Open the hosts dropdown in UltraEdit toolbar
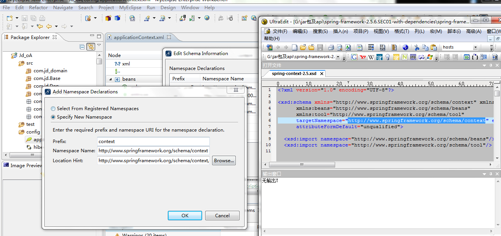Screen dimensions: 501x236 475,47
